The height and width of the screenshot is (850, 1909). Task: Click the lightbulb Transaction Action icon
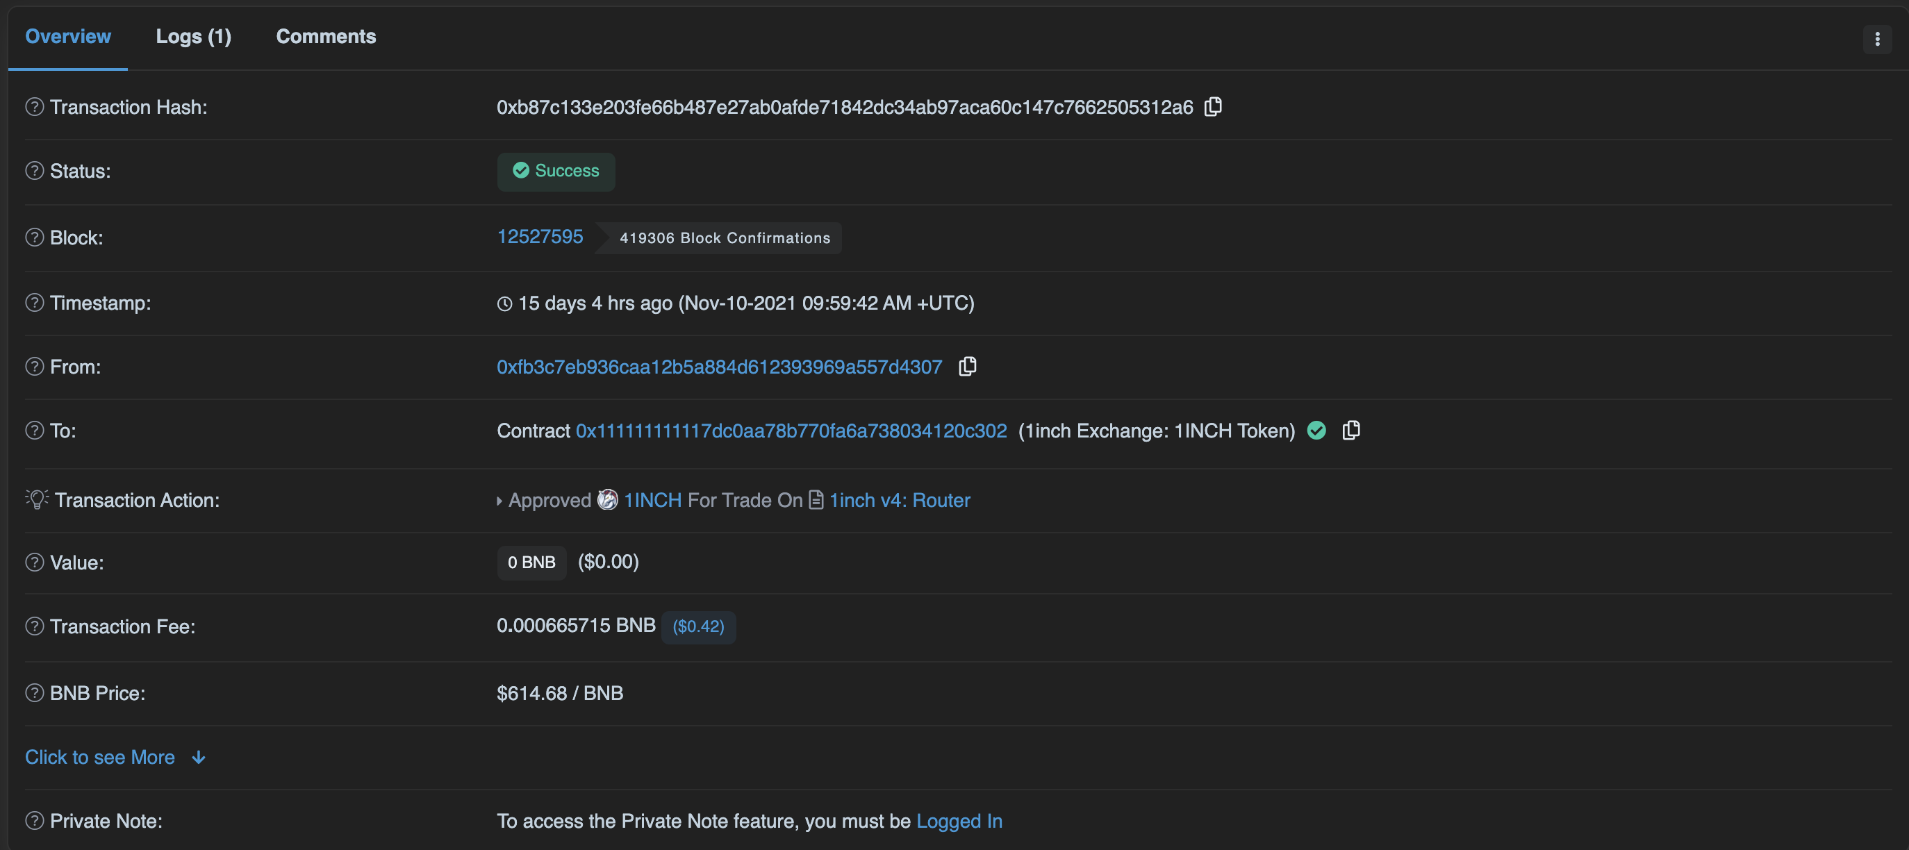pyautogui.click(x=36, y=499)
